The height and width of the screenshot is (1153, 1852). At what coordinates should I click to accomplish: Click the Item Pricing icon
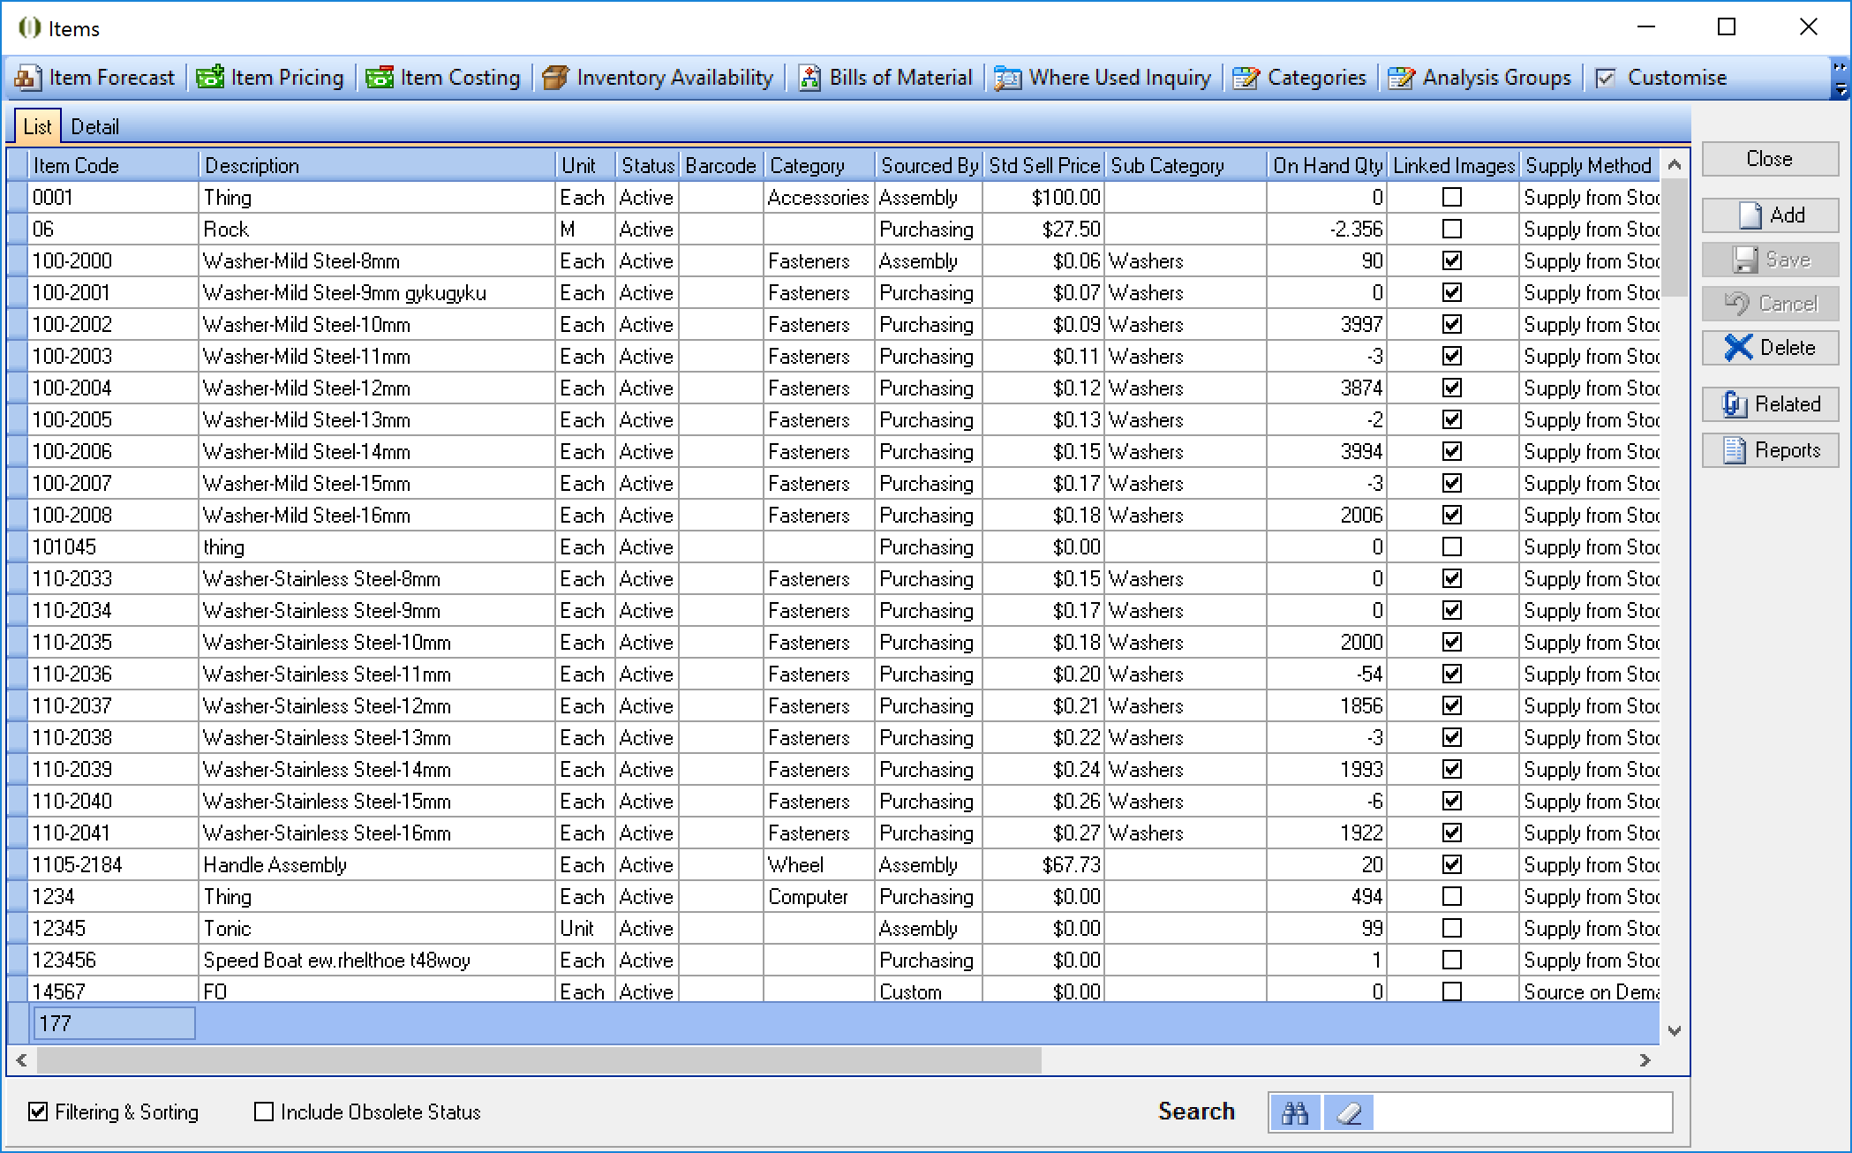[210, 79]
